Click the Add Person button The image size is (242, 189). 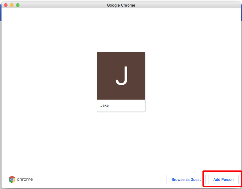point(223,179)
